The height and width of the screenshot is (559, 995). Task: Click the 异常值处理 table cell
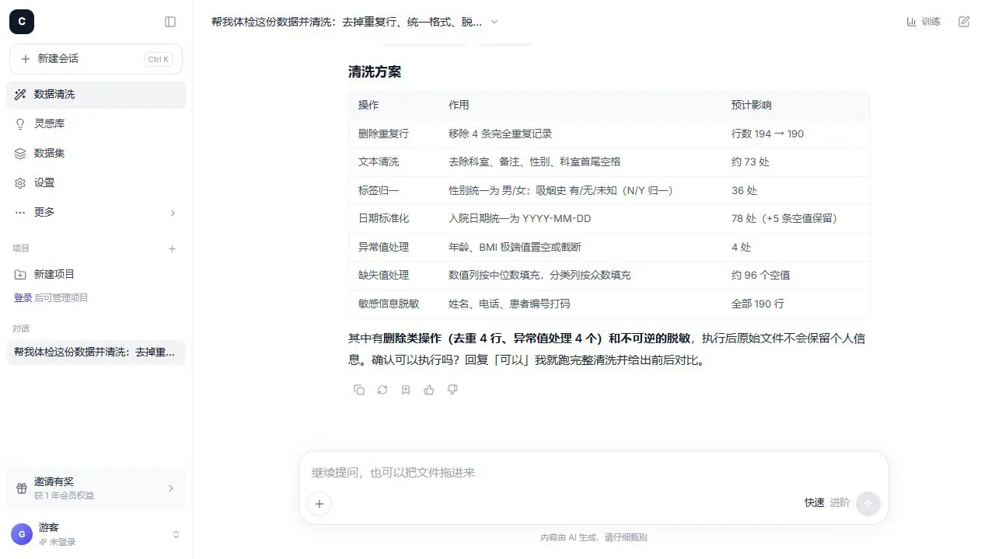coord(394,248)
